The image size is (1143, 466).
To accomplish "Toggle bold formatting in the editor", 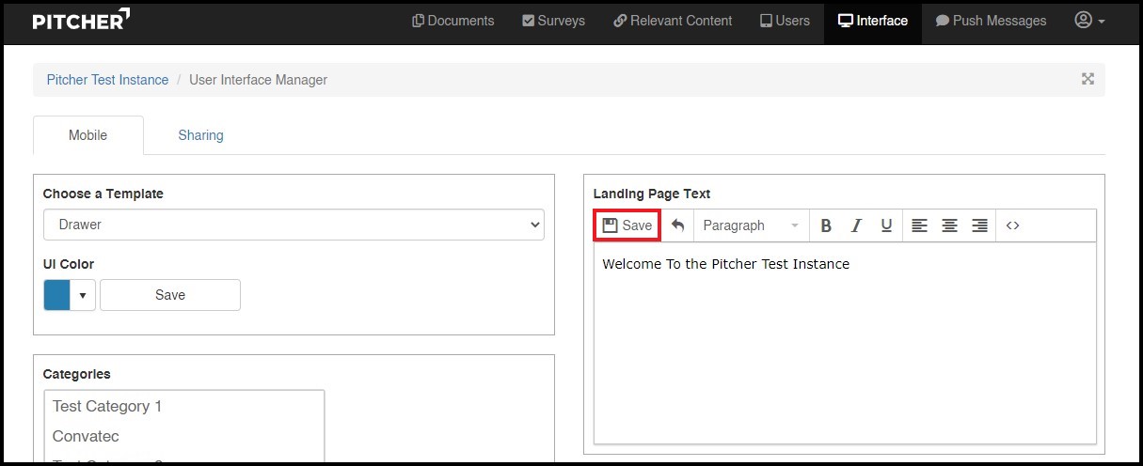I will pyautogui.click(x=826, y=225).
